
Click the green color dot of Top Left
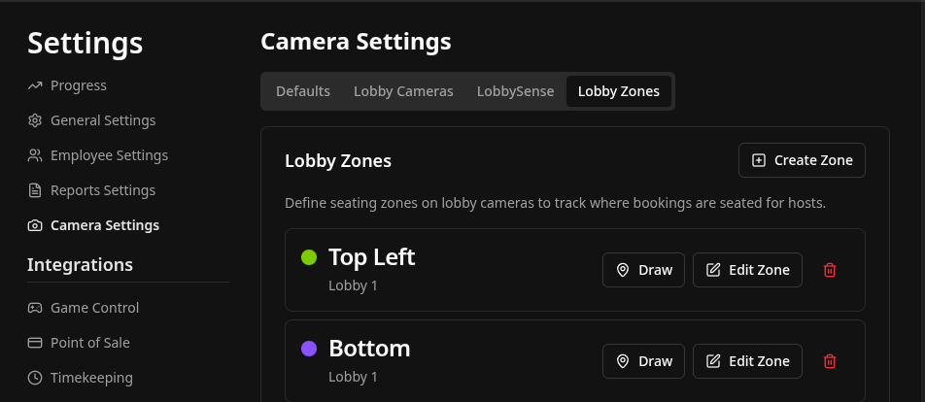click(309, 257)
